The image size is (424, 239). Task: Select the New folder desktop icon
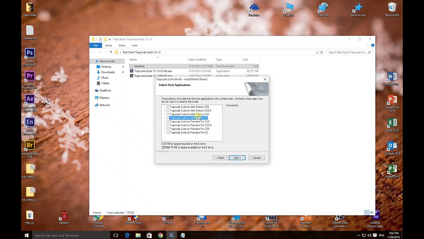coord(30,10)
